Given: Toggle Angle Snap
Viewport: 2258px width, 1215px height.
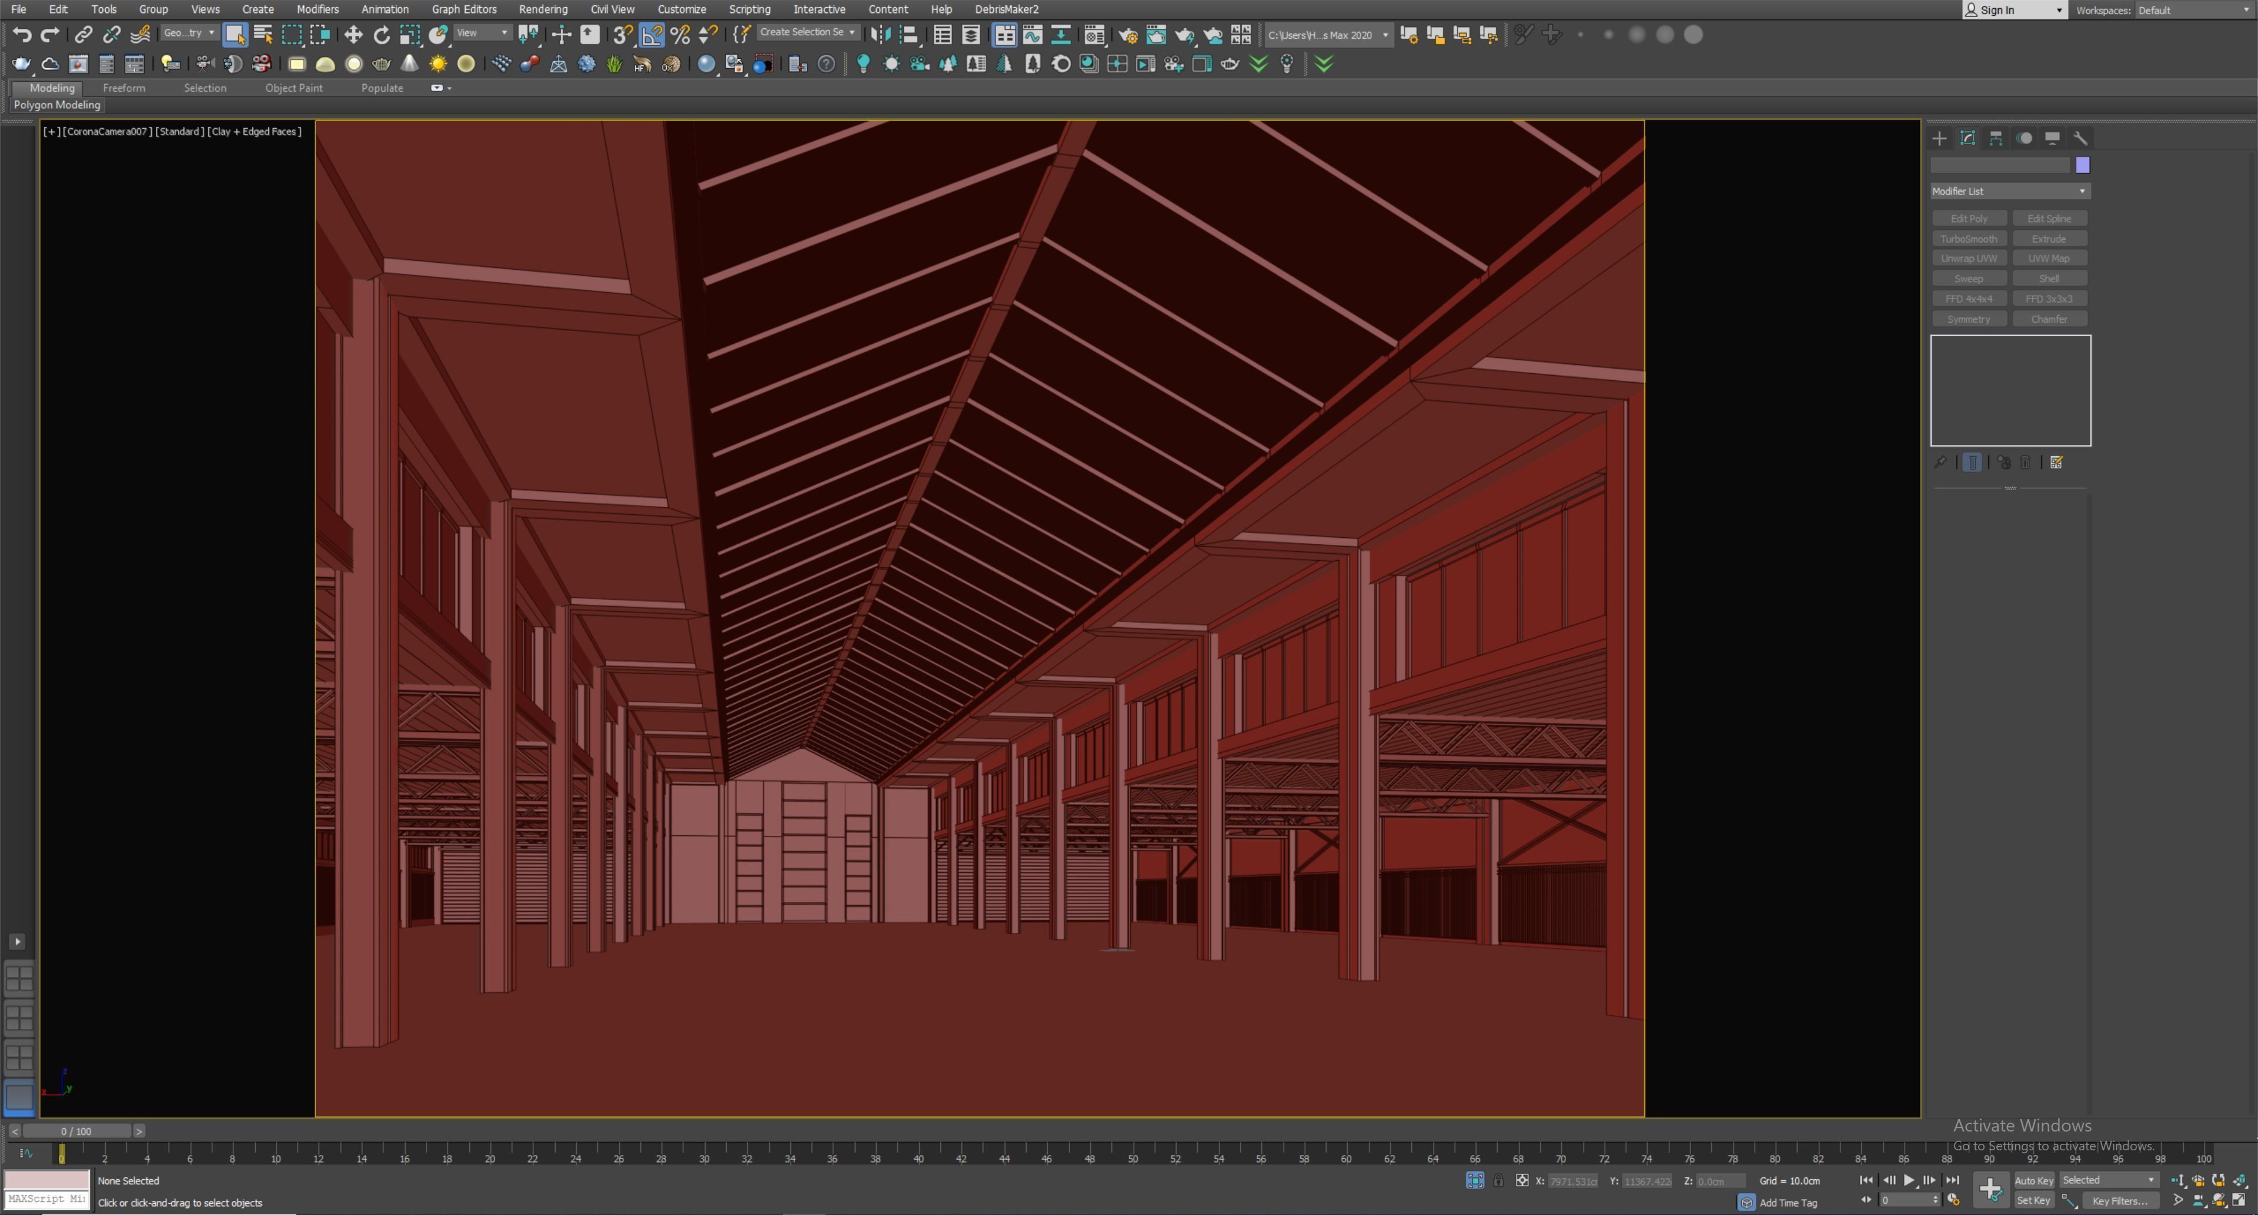Looking at the screenshot, I should pos(652,35).
